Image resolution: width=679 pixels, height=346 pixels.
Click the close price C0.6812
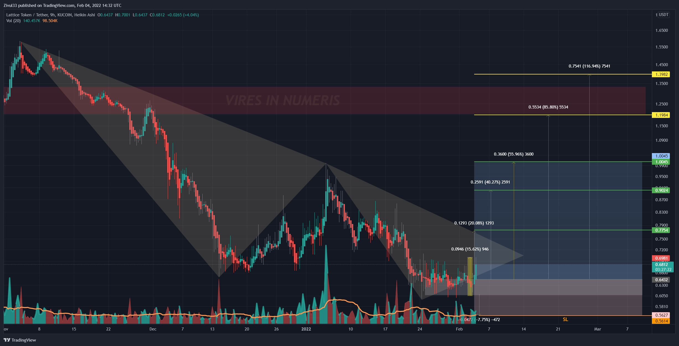(x=157, y=15)
